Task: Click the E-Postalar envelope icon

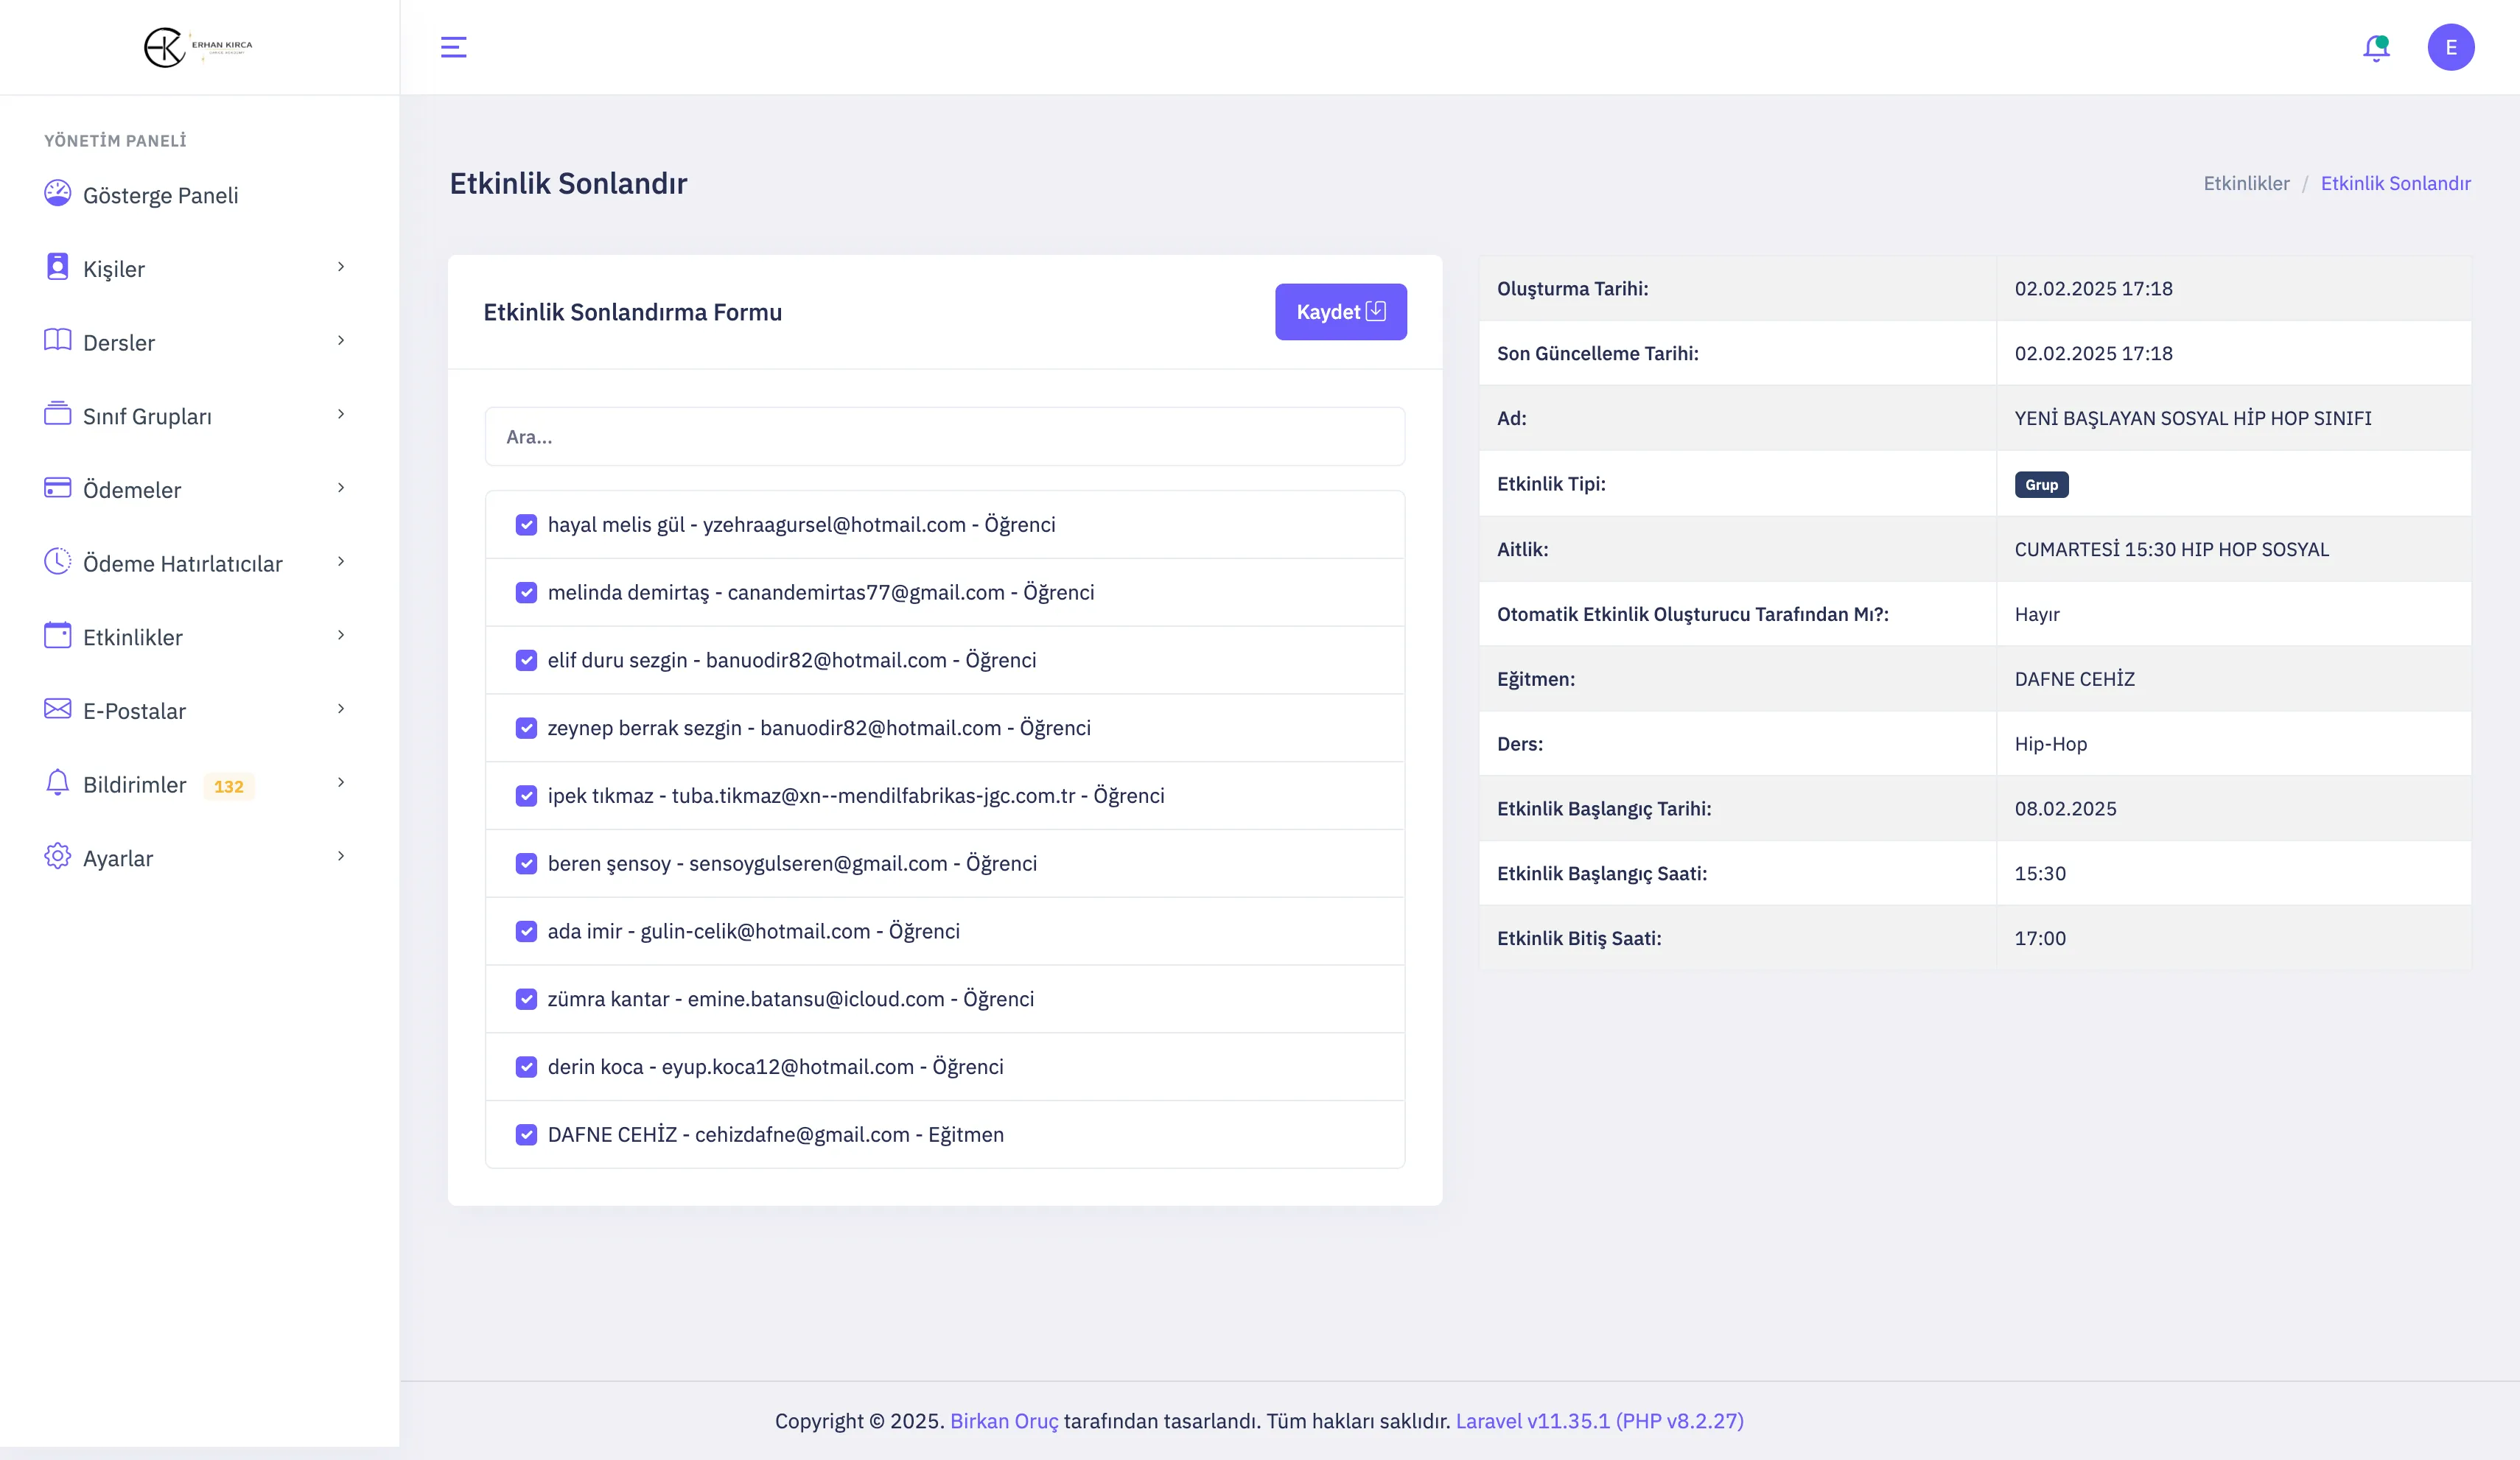Action: point(57,709)
